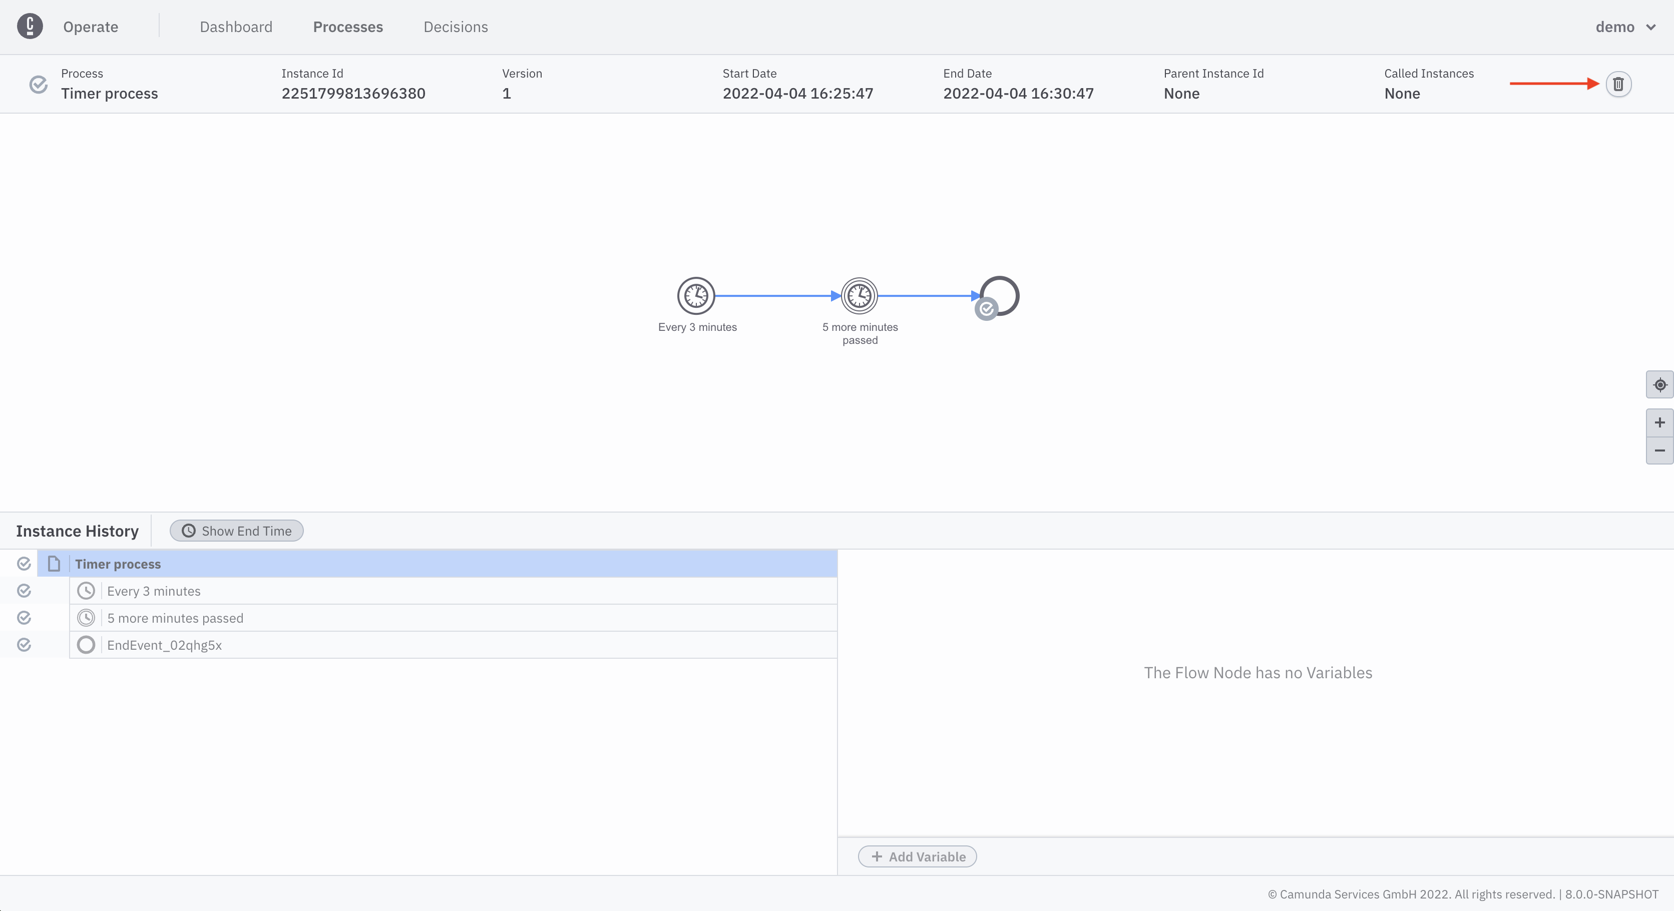Viewport: 1674px width, 911px height.
Task: Select the Timer start event icon
Action: (696, 295)
